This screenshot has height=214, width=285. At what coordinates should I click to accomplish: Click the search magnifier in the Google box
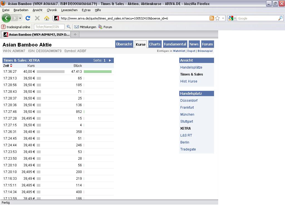(x=281, y=18)
